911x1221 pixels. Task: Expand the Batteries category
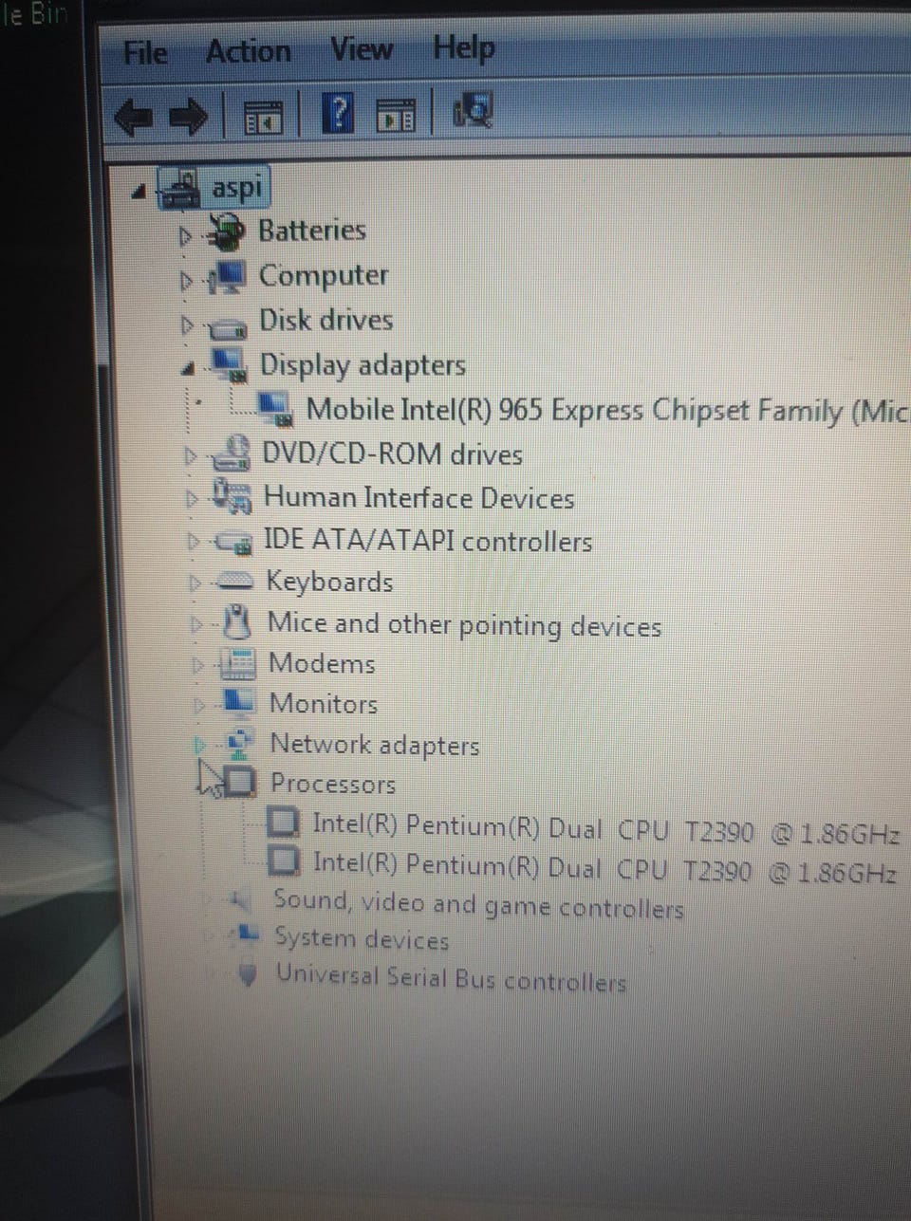[x=186, y=234]
